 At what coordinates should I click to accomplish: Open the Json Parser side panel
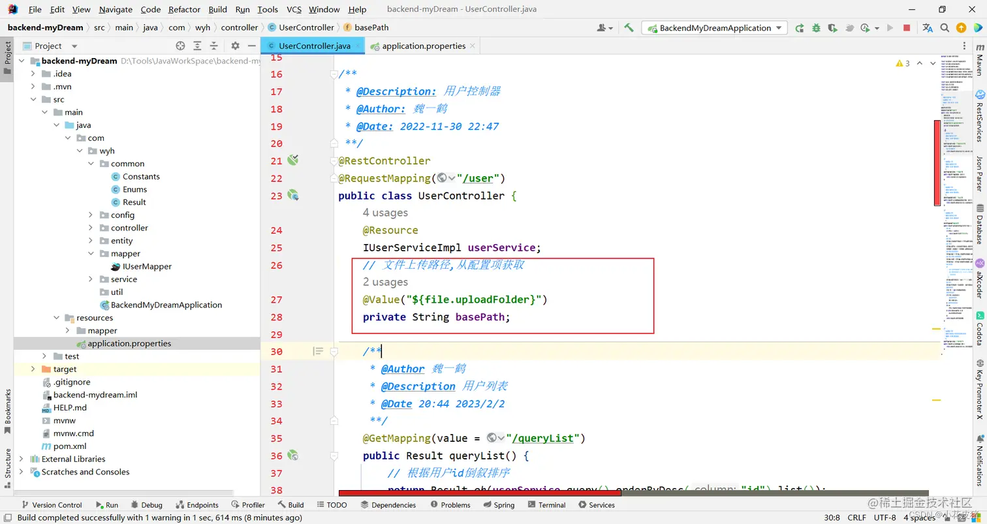[979, 173]
